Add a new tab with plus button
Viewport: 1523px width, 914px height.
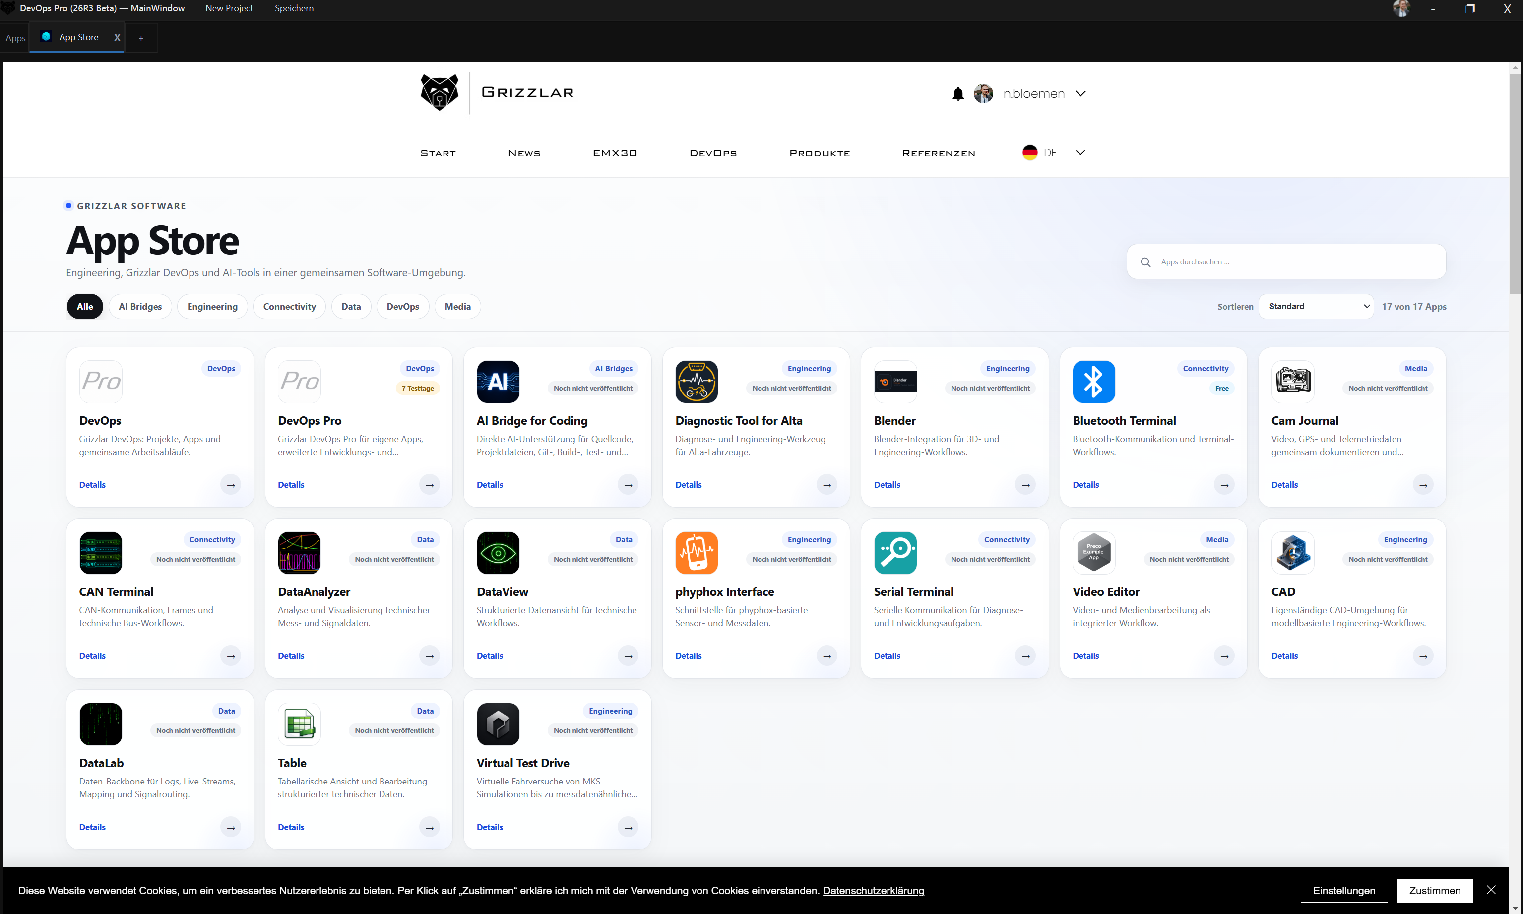[x=141, y=38]
